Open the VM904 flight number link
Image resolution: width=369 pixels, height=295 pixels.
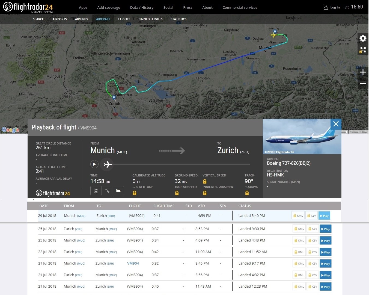[x=133, y=263]
